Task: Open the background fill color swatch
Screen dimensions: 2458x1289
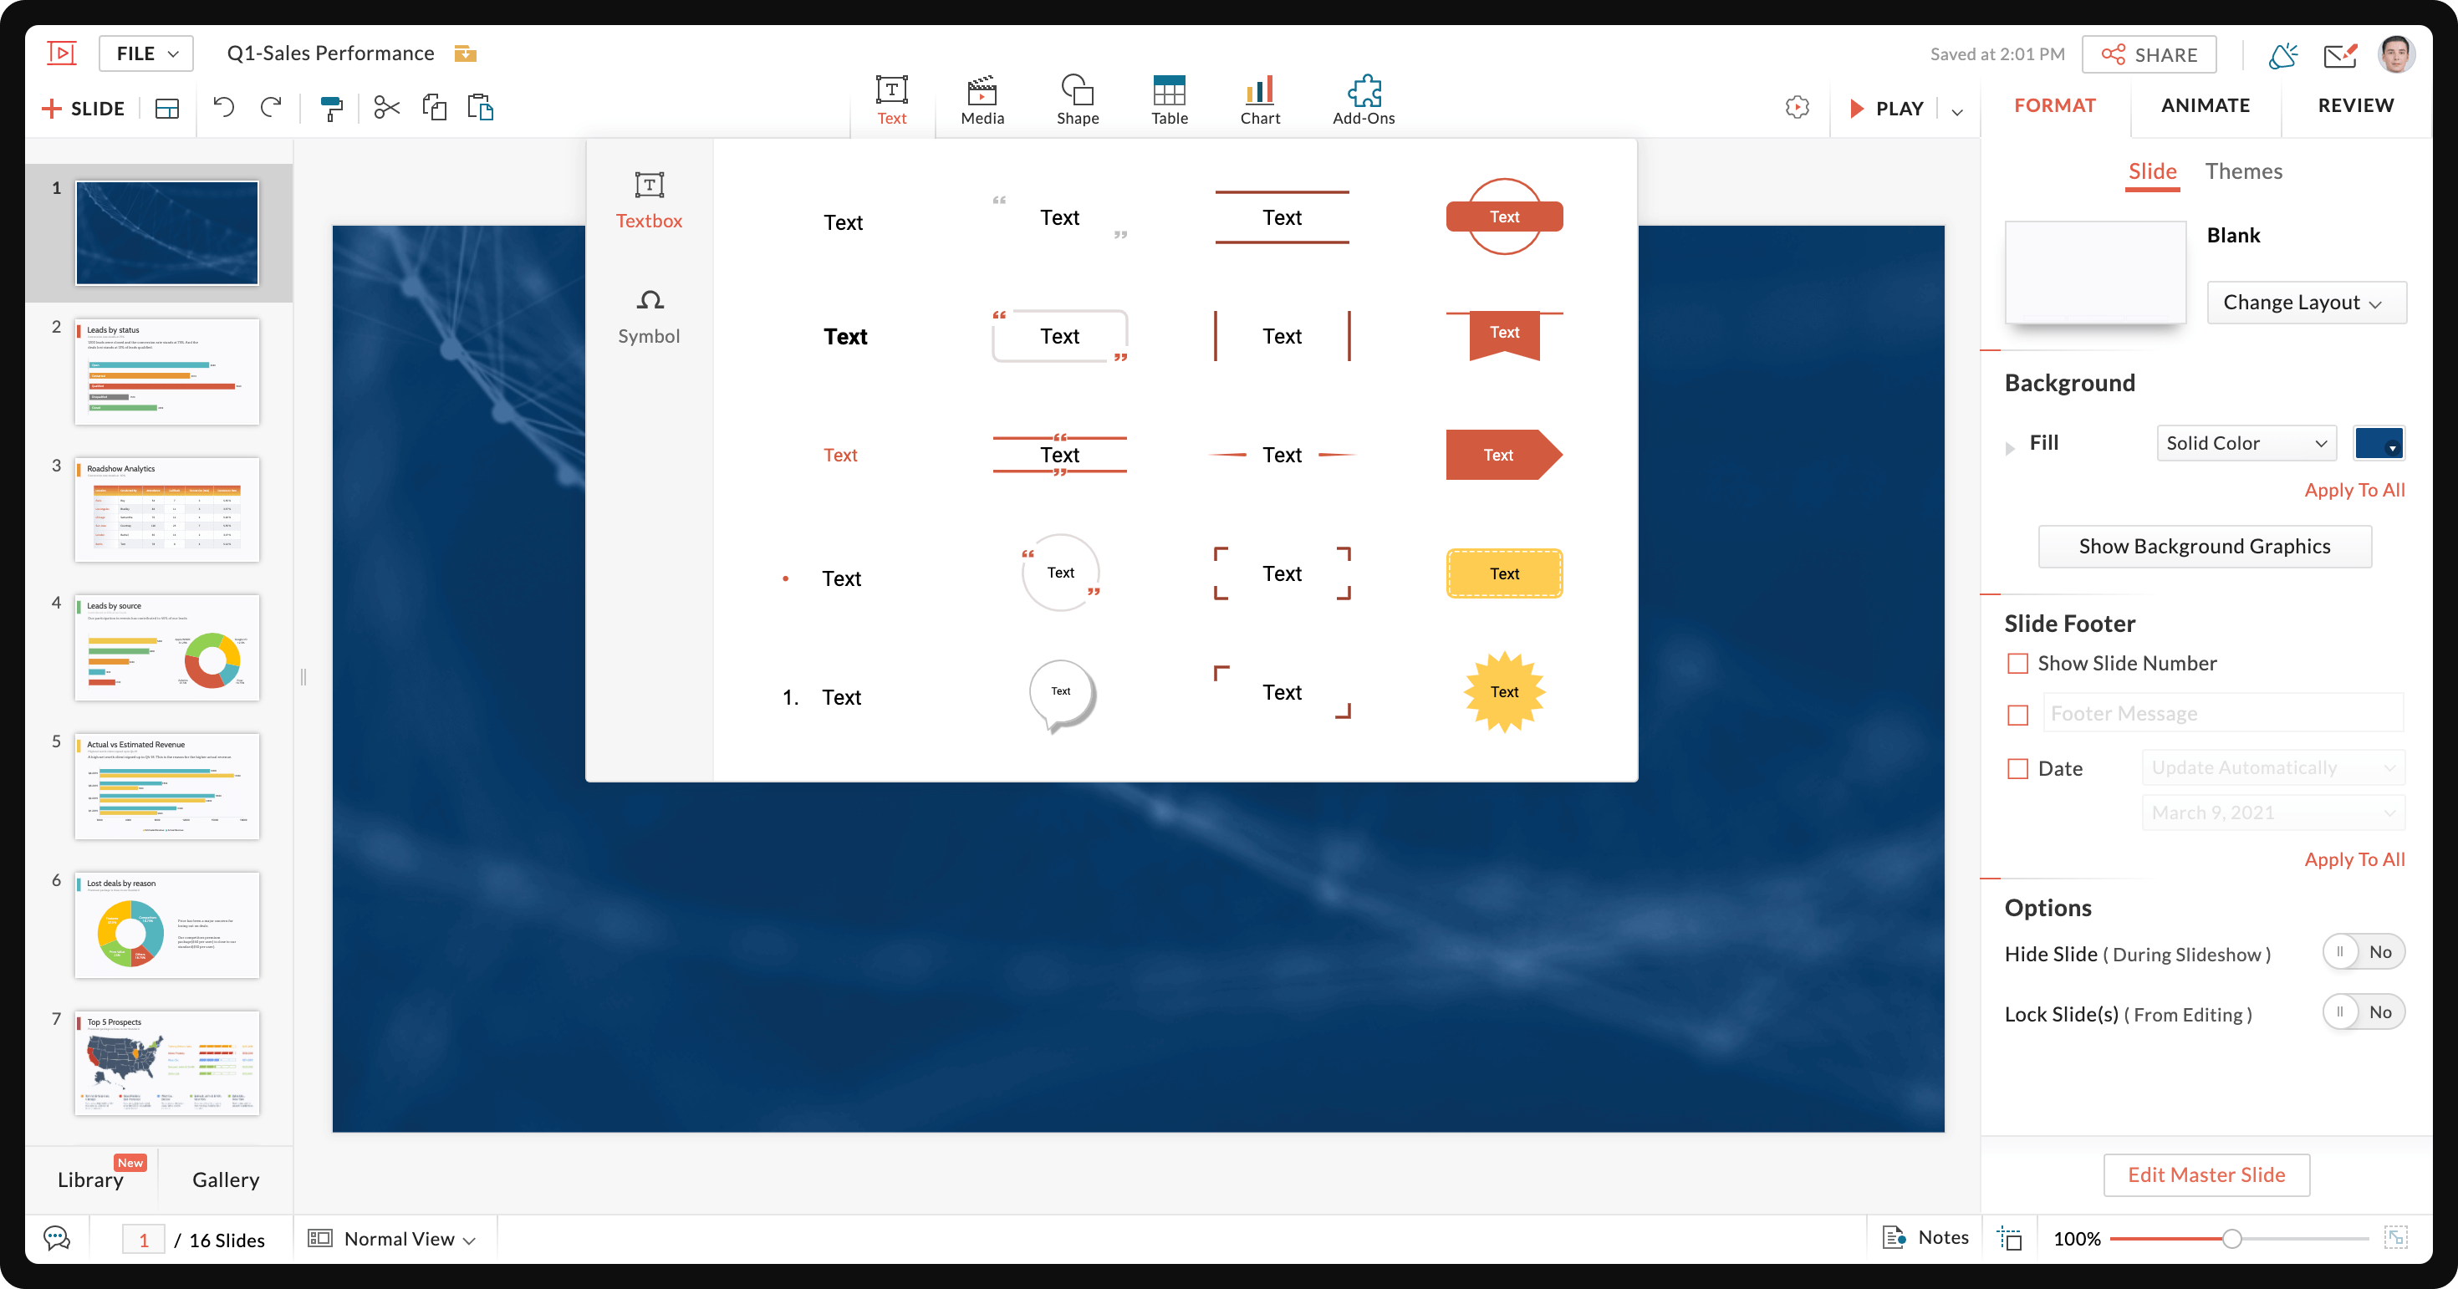Action: 2379,443
